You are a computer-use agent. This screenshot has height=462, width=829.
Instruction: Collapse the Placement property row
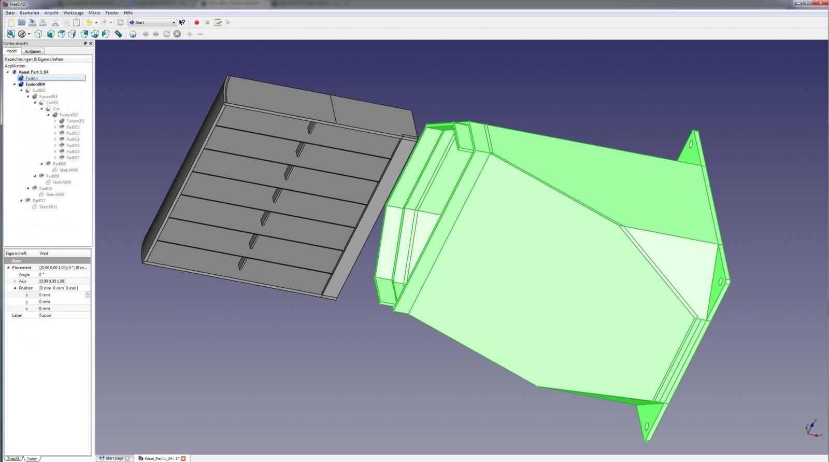[x=8, y=268]
